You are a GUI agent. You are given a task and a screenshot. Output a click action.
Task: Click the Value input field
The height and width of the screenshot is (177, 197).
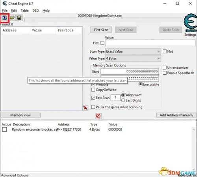pyautogui.click(x=150, y=43)
